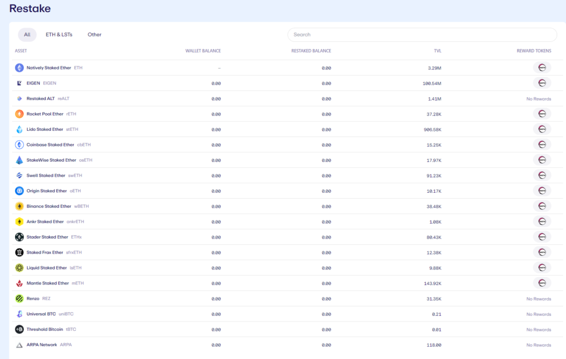Click the Threshold Bitcoin tBTC icon
Viewport: 566px width, 359px height.
tap(19, 329)
